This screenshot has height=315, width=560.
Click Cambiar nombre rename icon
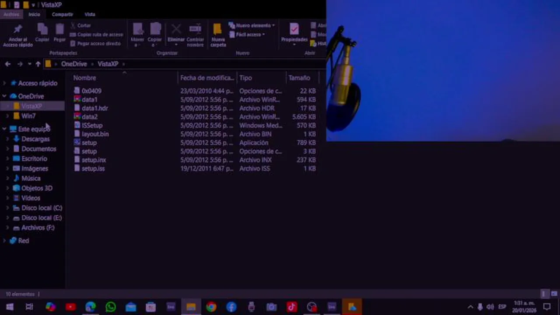click(x=195, y=35)
